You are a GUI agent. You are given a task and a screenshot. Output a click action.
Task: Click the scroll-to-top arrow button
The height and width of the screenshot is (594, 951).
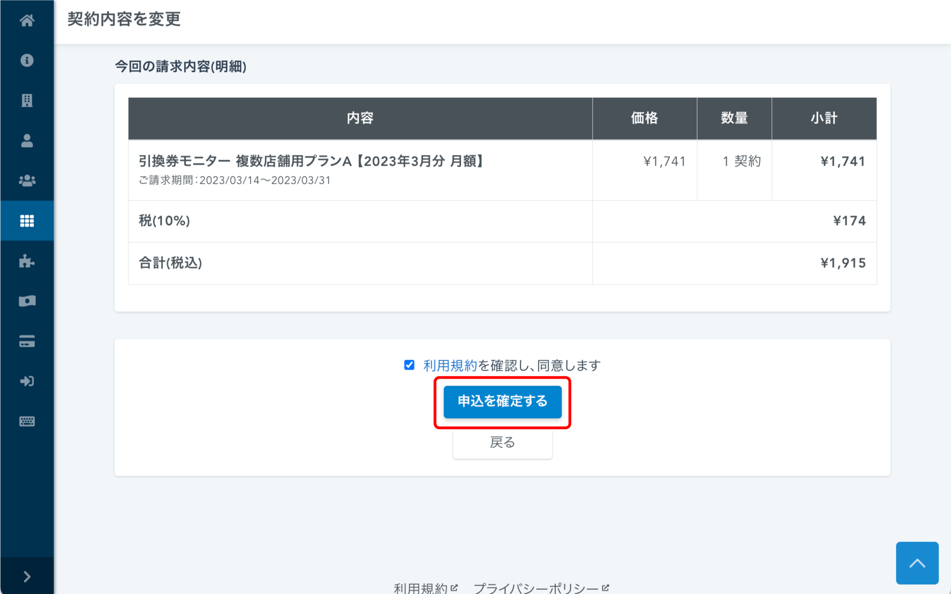pos(917,563)
